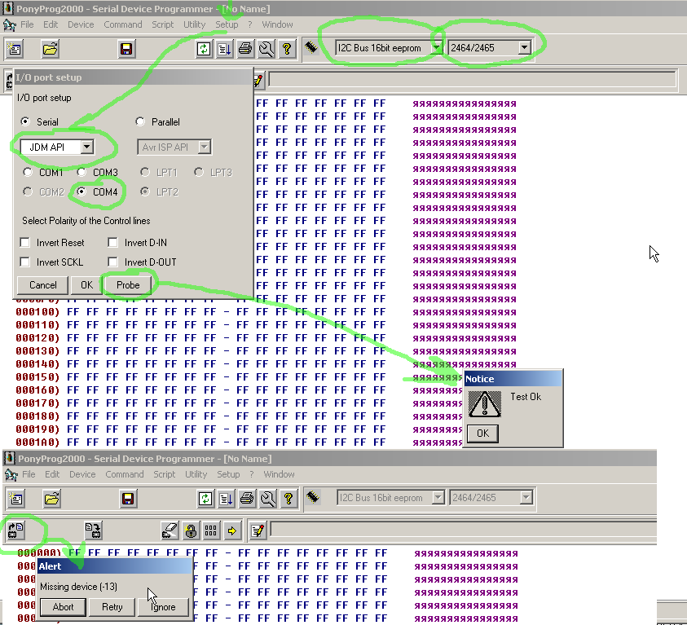This screenshot has width=687, height=625.
Task: Click the printer icon in upper toolbar
Action: (x=245, y=48)
